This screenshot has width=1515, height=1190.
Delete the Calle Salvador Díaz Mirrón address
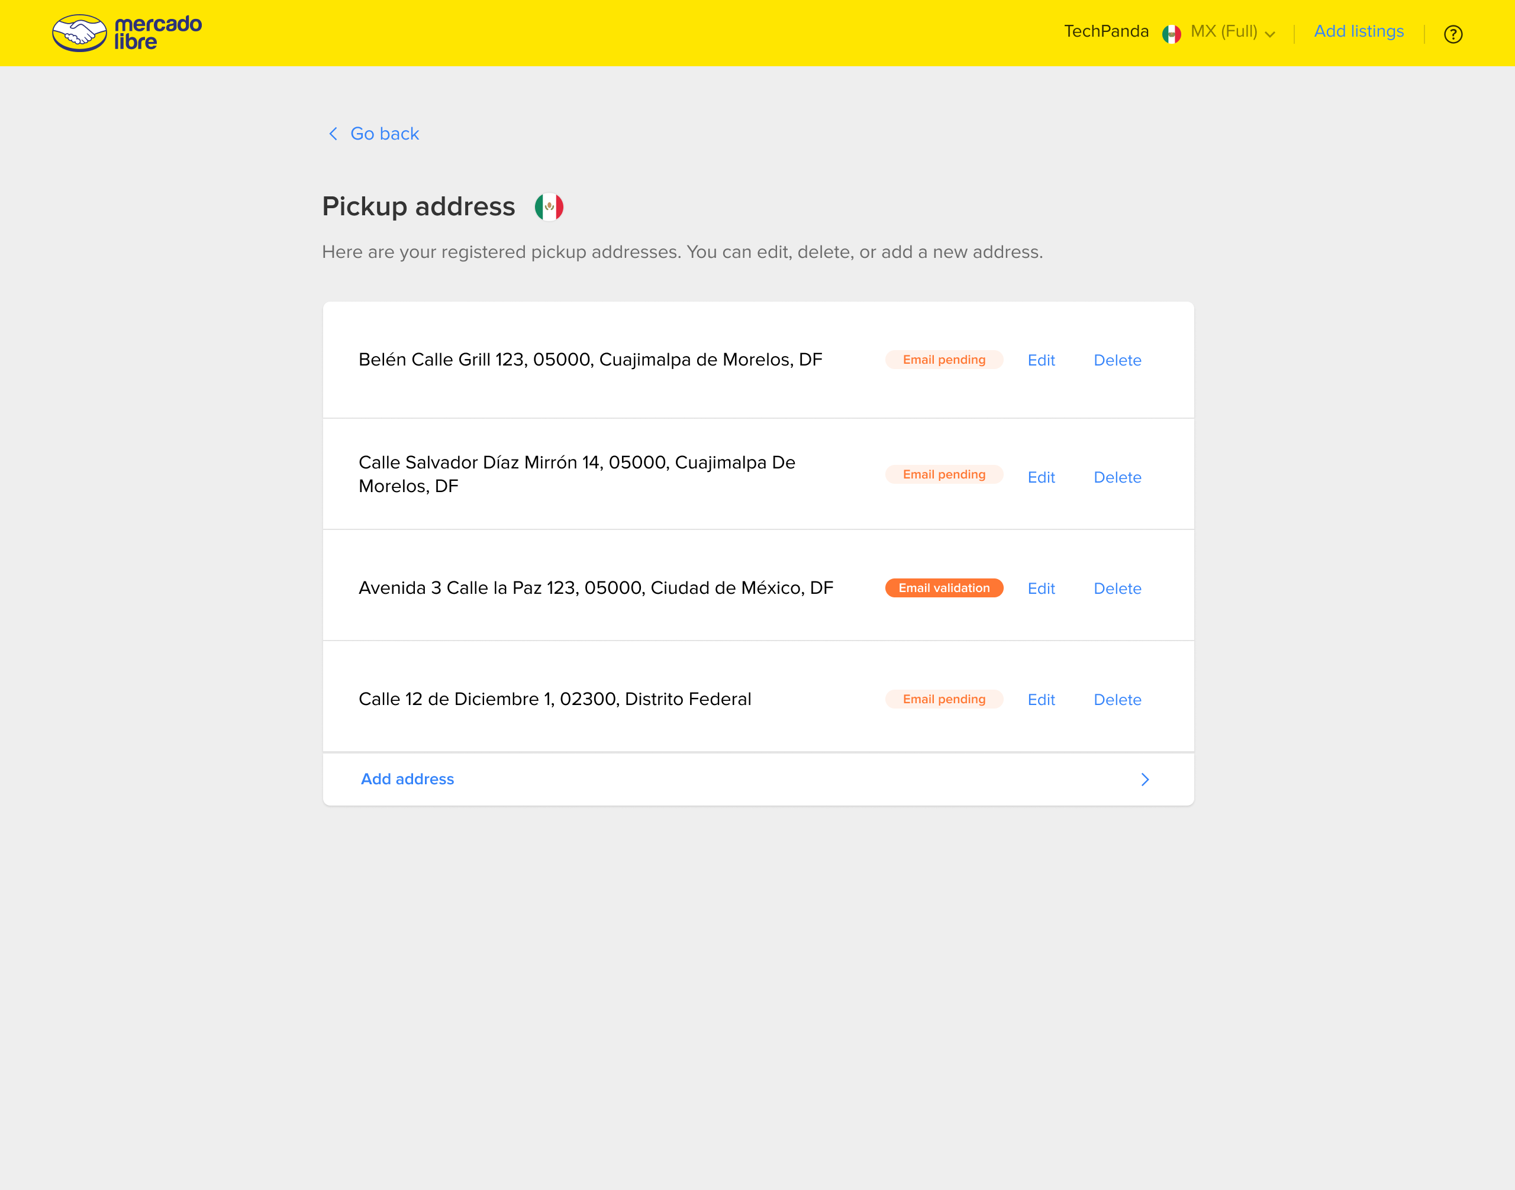pyautogui.click(x=1117, y=477)
